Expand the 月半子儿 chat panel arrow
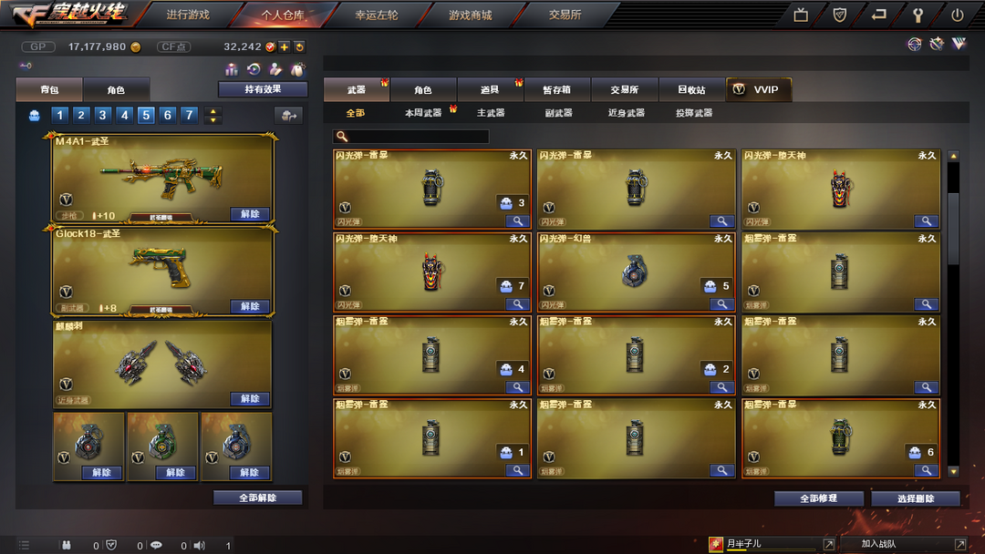 828,545
